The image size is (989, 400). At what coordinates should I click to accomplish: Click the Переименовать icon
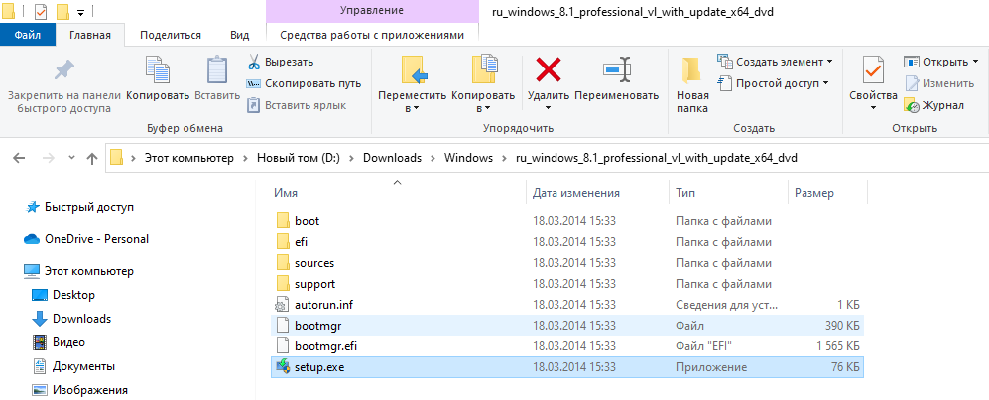pyautogui.click(x=617, y=69)
